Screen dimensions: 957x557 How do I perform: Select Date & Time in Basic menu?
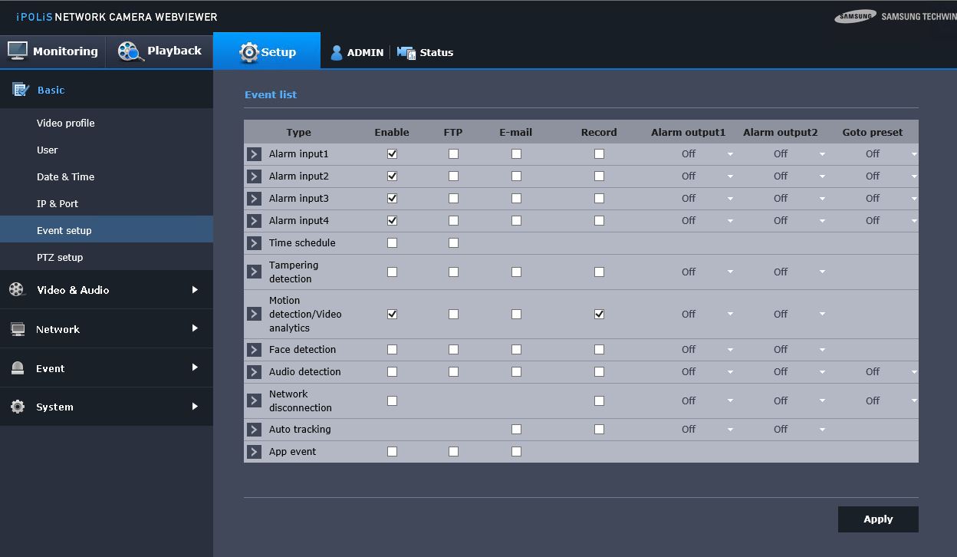[66, 176]
